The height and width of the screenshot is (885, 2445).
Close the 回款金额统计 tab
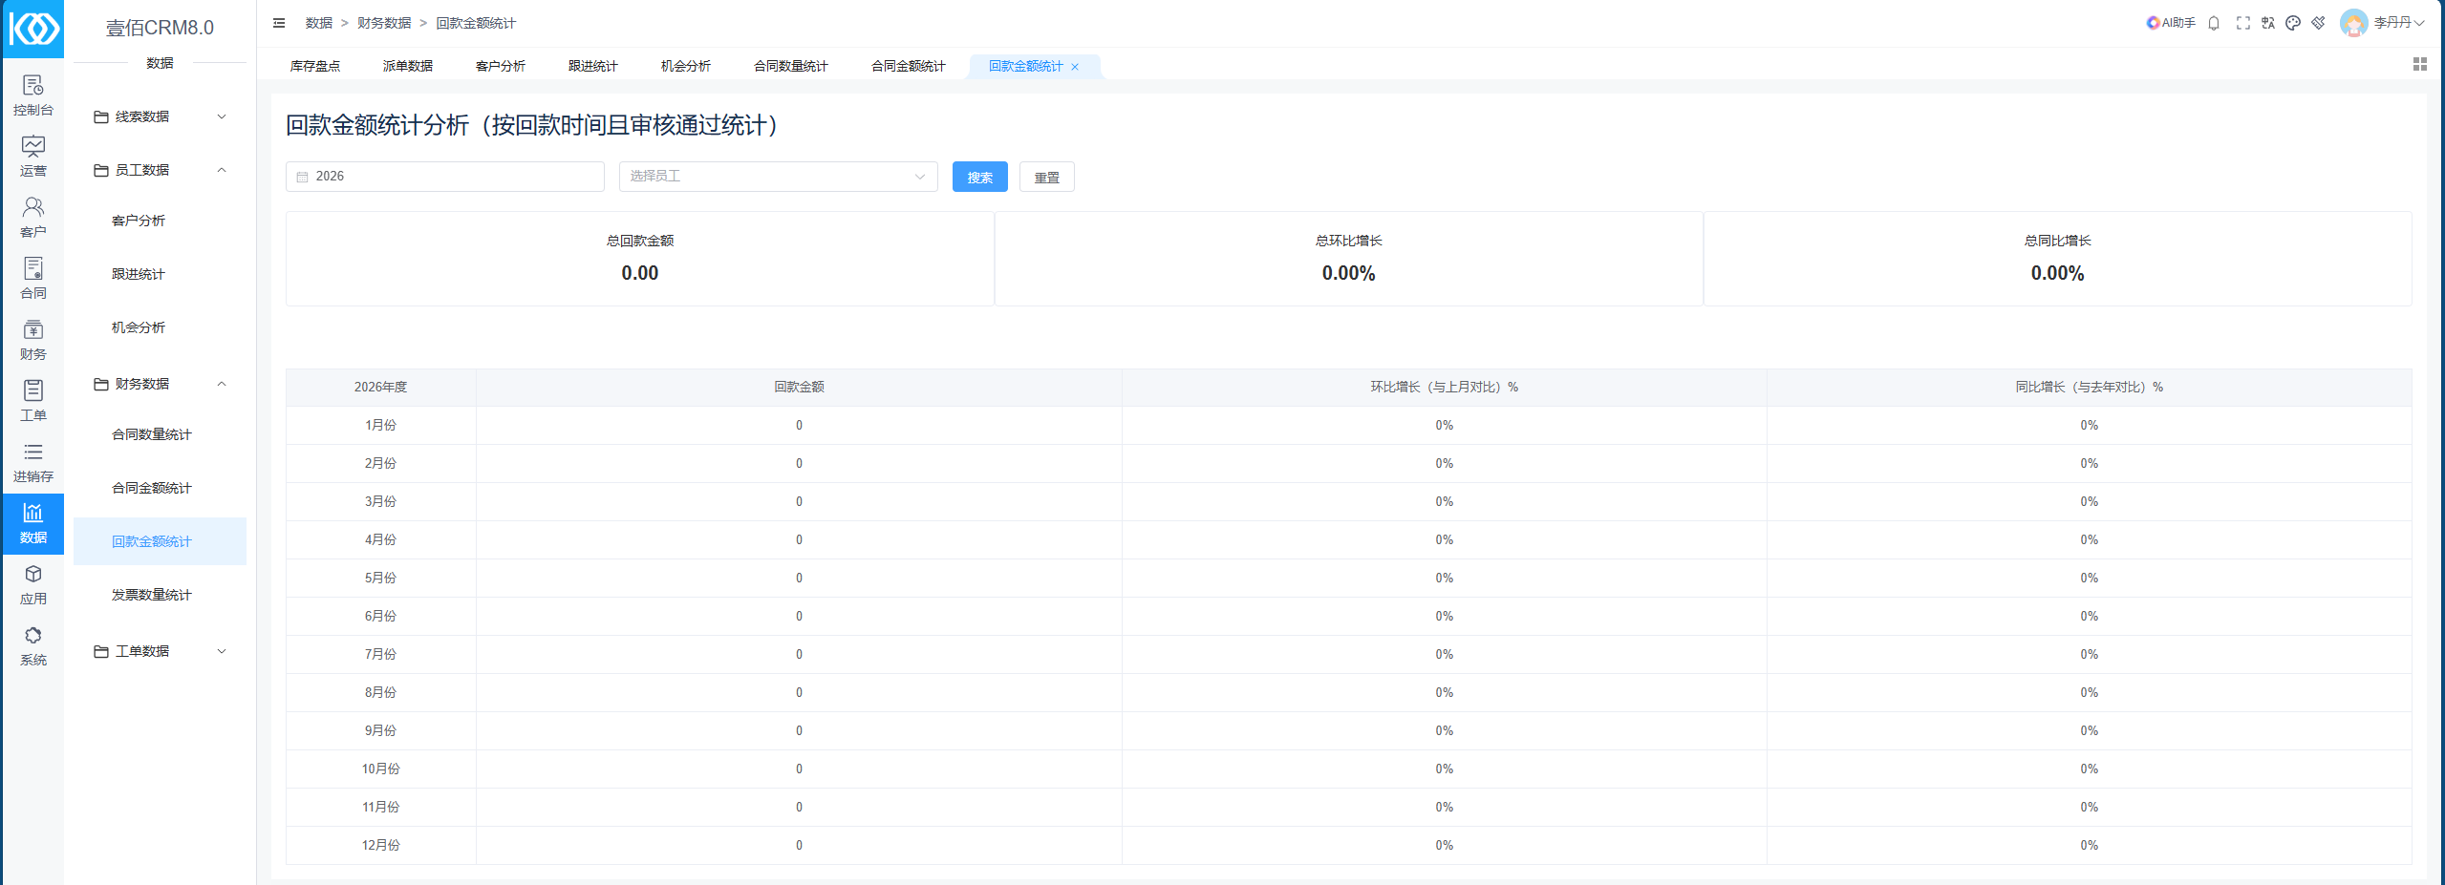coord(1075,67)
